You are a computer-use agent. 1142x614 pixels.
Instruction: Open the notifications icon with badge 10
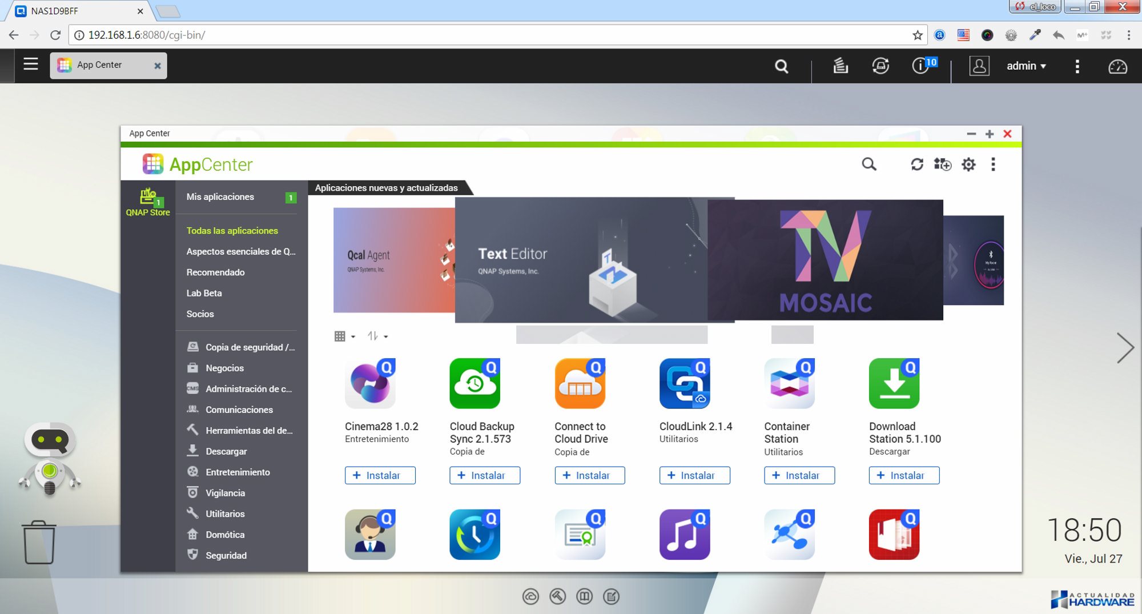pyautogui.click(x=922, y=66)
